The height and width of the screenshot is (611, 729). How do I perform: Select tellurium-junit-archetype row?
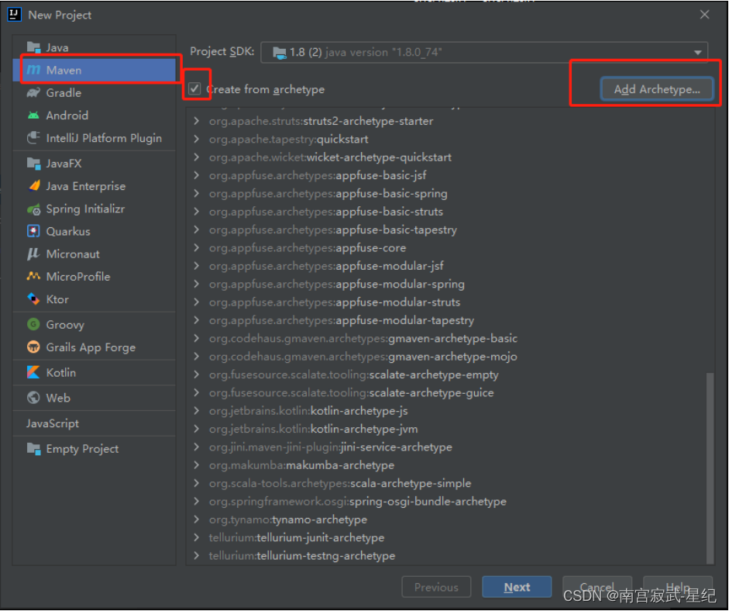point(446,537)
